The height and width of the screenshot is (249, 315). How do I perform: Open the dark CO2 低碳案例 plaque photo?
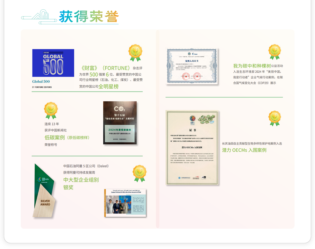pos(120,123)
